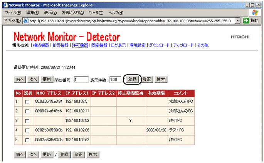The width and height of the screenshot is (264, 163).
Task: Click the top 次へ button
Action: click(x=33, y=80)
